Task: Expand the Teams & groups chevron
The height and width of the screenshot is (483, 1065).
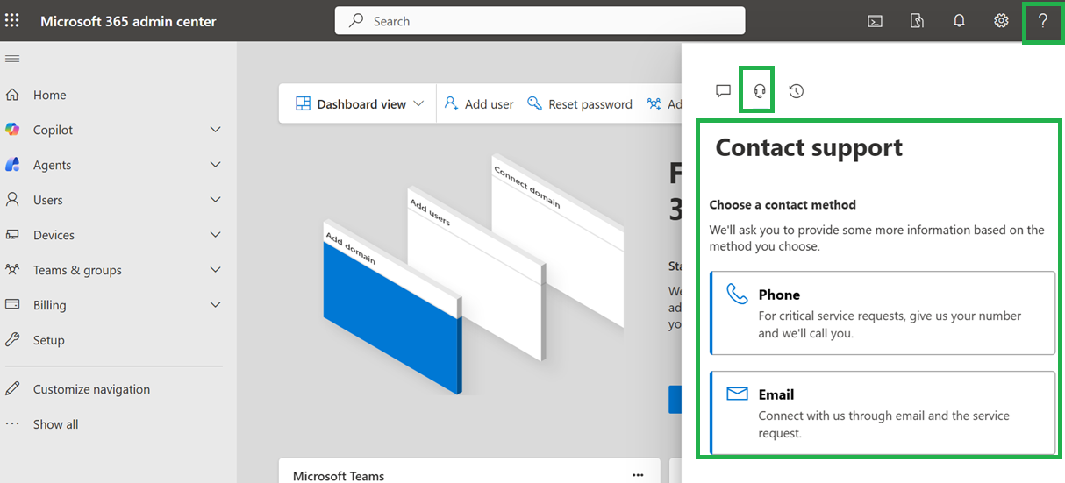Action: pyautogui.click(x=216, y=270)
